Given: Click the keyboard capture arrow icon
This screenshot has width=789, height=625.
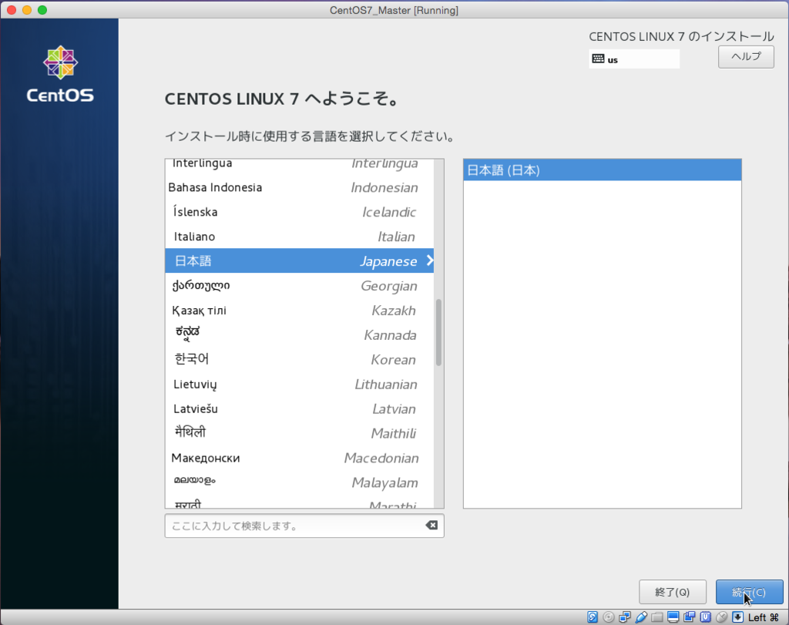Looking at the screenshot, I should [x=737, y=617].
